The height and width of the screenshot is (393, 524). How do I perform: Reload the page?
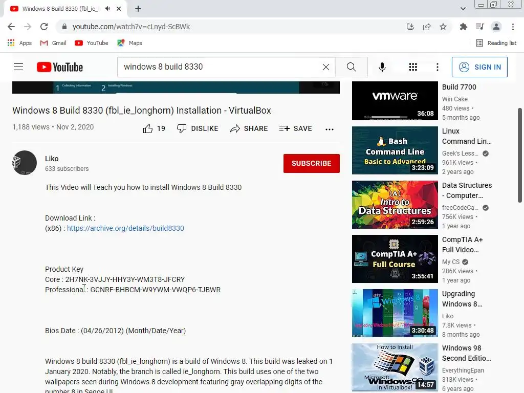[x=44, y=27]
